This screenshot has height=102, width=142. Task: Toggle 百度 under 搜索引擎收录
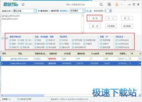point(10,40)
